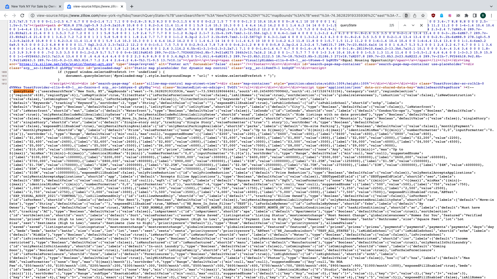Close the New York NY For Sale tab
Screen dimensions: 497x279
[x=60, y=6]
